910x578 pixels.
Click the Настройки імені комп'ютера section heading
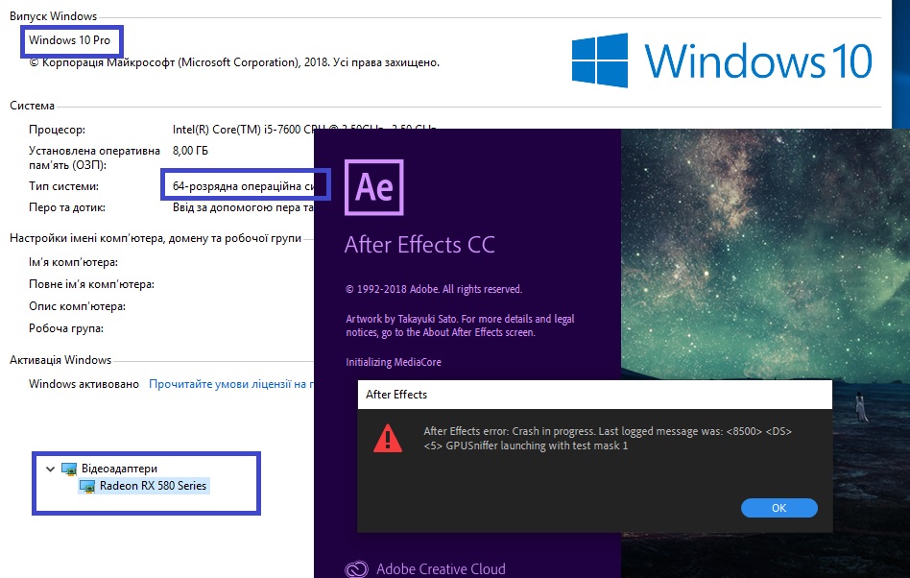pos(156,238)
